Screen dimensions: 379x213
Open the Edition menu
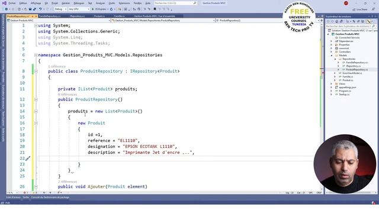tap(23, 3)
